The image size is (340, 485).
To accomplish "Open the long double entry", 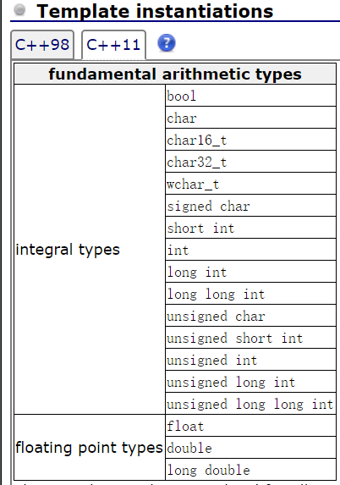I will pyautogui.click(x=208, y=470).
